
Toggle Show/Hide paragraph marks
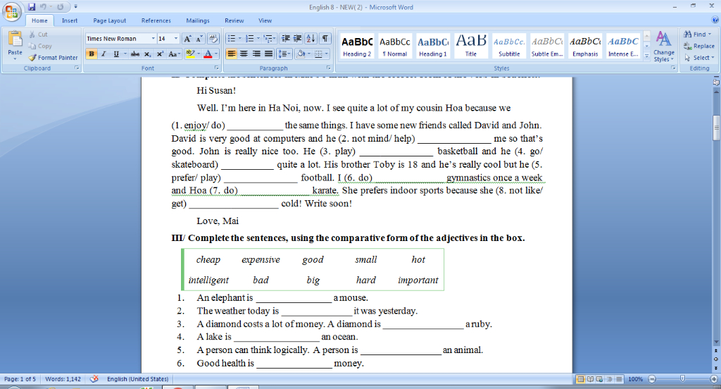click(325, 39)
